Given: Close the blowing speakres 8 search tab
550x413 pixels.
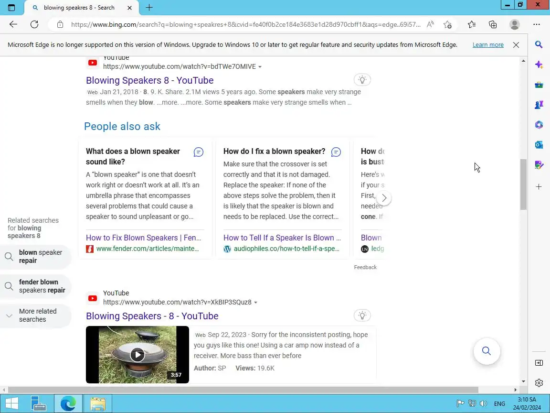Looking at the screenshot, I should coord(129,7).
